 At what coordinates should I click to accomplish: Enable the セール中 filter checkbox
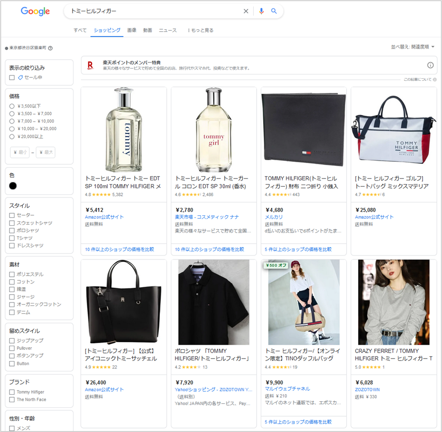click(x=12, y=77)
